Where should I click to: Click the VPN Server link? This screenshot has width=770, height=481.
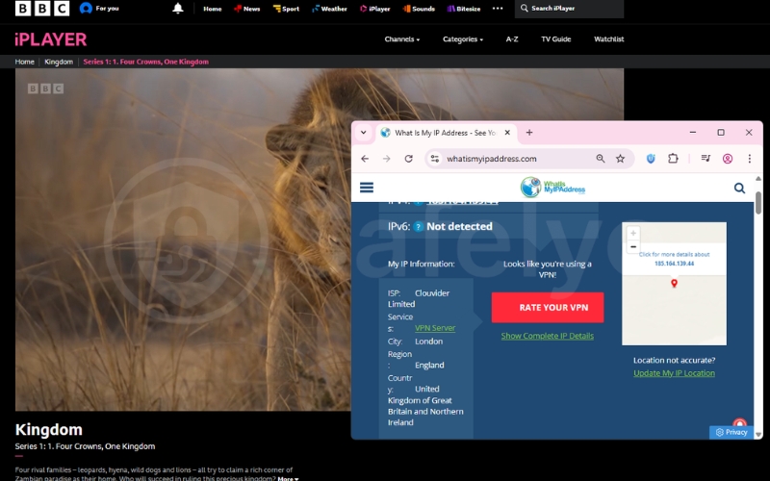pyautogui.click(x=435, y=328)
